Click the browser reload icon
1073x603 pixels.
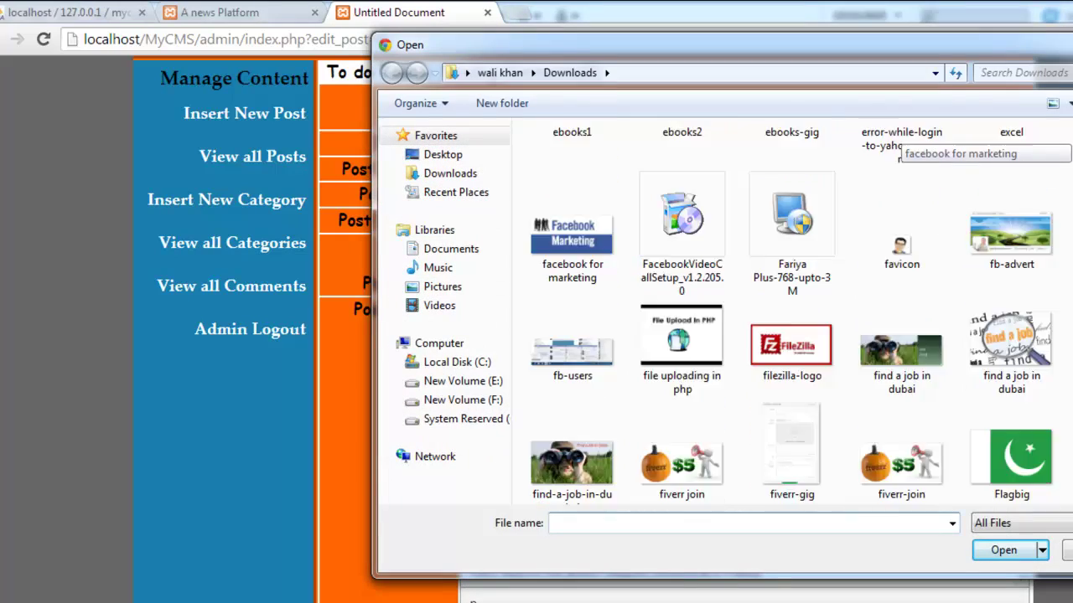click(x=44, y=39)
